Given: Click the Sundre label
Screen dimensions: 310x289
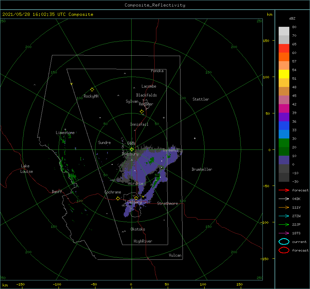Looking at the screenshot, I should click(104, 142).
